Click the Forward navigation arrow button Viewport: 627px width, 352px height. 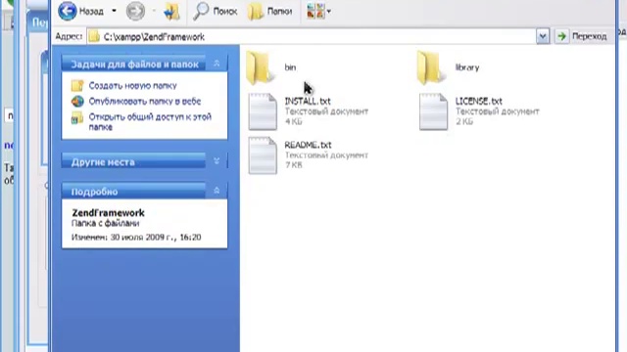pyautogui.click(x=135, y=11)
